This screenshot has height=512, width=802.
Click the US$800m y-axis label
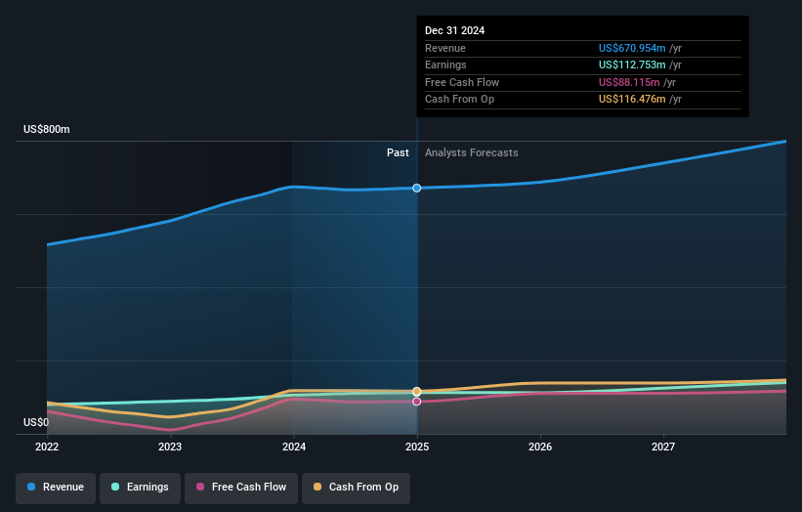click(x=47, y=129)
